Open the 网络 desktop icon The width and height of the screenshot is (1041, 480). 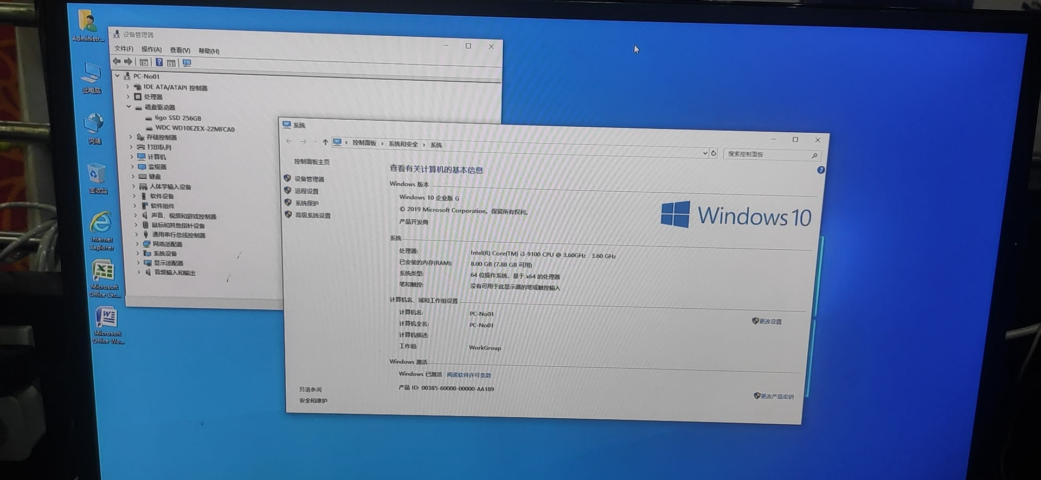(x=94, y=128)
